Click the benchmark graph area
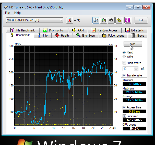155x145 pixels. click(64, 85)
